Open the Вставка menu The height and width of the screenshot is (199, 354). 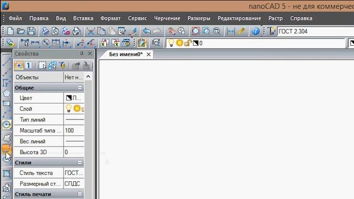[83, 18]
